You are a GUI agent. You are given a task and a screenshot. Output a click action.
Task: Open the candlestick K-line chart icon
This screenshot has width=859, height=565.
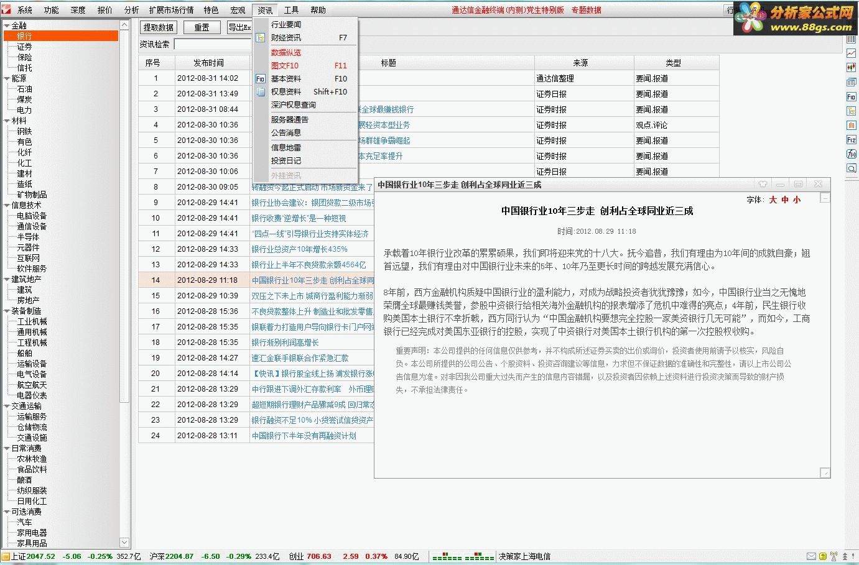click(x=852, y=68)
